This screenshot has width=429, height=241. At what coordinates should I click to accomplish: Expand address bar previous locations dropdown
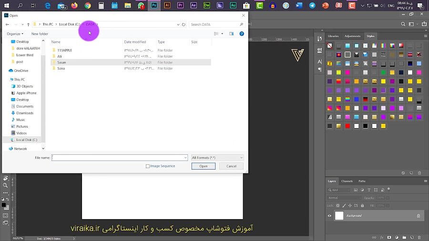[x=178, y=24]
